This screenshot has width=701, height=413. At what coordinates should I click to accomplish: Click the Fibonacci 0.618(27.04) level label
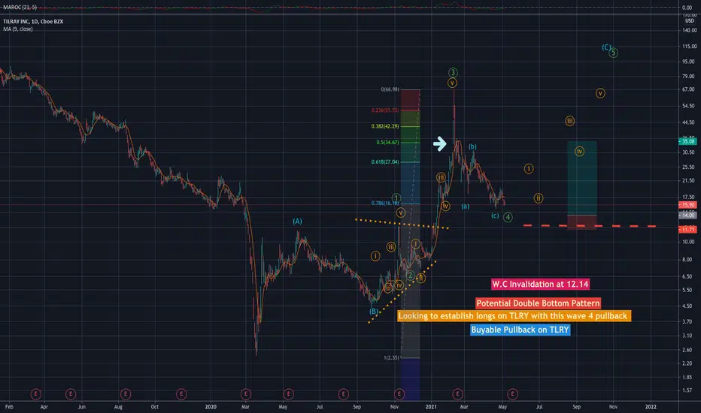pyautogui.click(x=385, y=161)
